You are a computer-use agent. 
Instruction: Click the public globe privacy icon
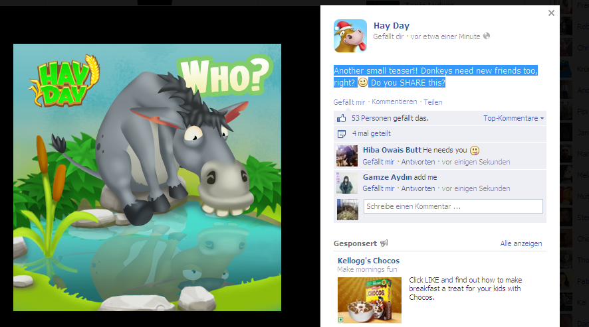click(487, 36)
